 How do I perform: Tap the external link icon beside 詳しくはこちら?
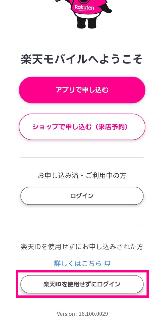[107, 263]
